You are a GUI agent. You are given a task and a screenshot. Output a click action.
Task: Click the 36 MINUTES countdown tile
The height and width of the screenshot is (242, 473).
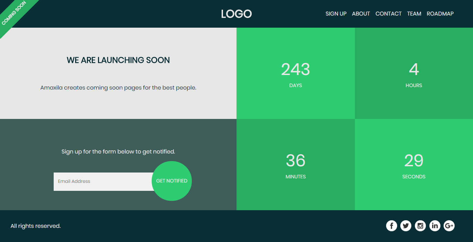[295, 165]
